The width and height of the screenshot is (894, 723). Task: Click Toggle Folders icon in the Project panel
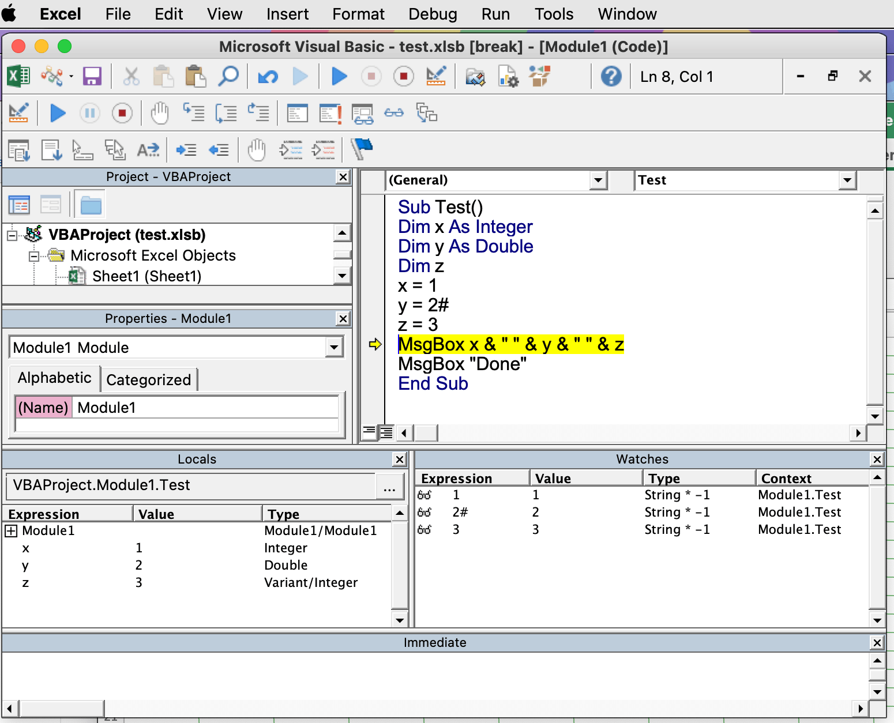click(x=91, y=205)
